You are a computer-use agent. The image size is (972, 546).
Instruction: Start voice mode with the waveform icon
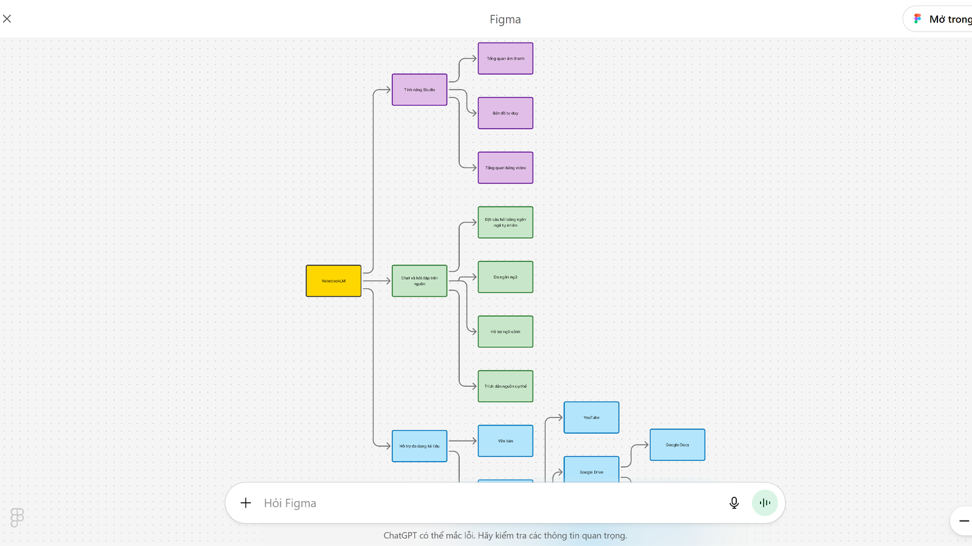pyautogui.click(x=764, y=503)
